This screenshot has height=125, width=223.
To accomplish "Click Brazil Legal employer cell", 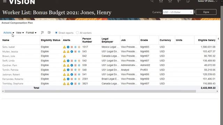I will coord(110,79).
